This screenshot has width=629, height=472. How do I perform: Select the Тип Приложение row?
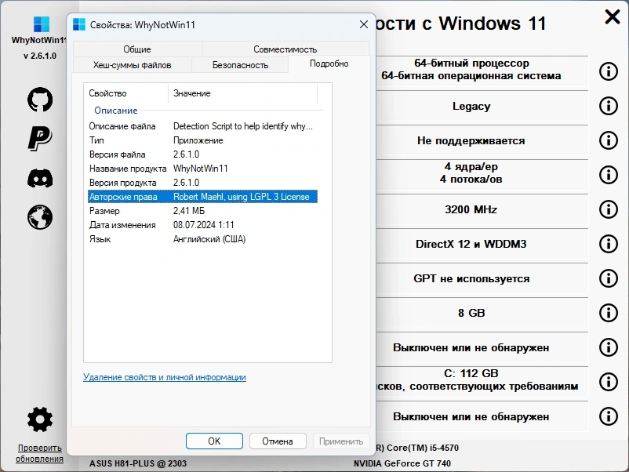(202, 140)
